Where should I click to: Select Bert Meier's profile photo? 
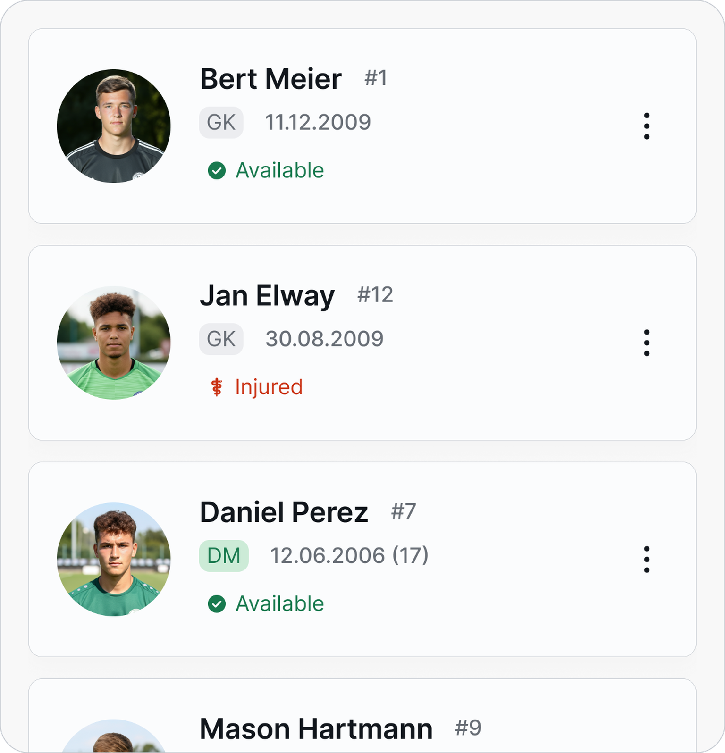(114, 126)
